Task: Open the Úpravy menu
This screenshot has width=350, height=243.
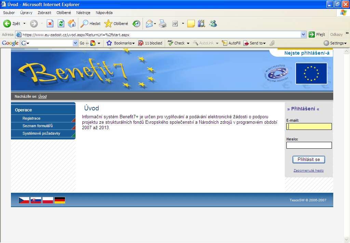Action: coord(26,13)
